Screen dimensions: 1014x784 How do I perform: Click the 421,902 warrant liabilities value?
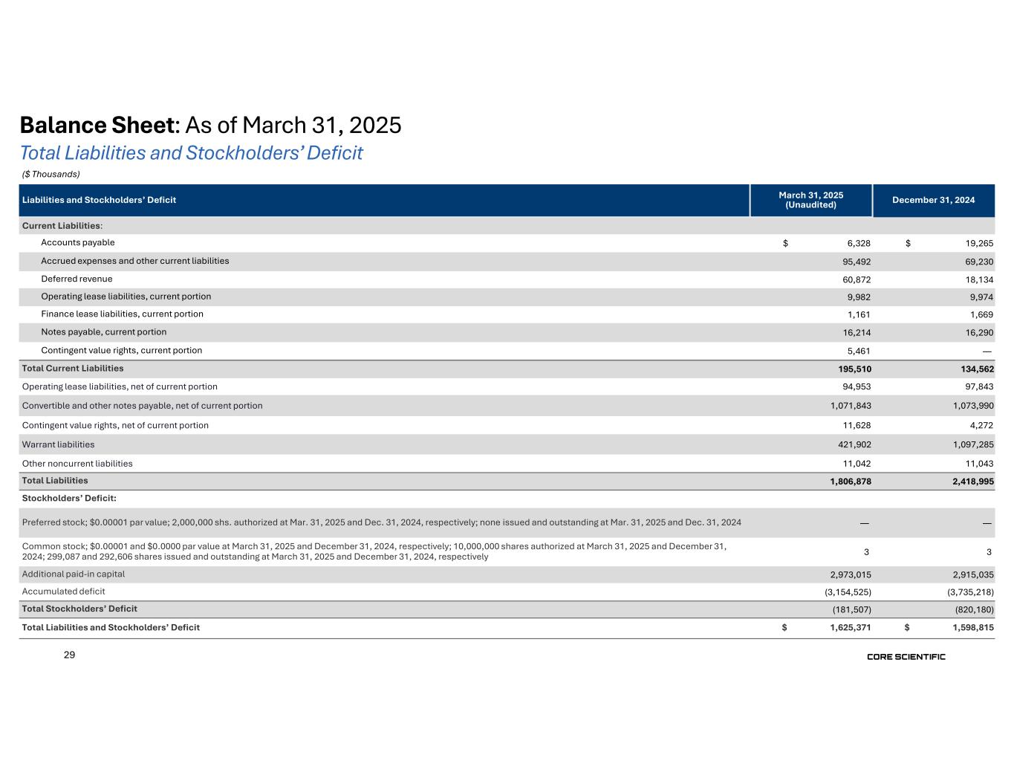(851, 444)
